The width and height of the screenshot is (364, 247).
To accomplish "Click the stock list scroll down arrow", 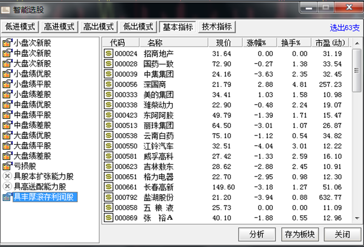I will tap(357, 218).
